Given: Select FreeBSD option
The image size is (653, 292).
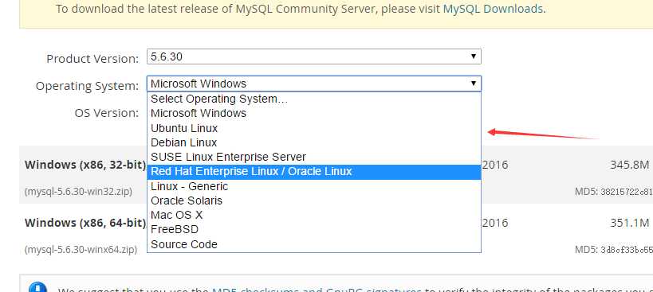Looking at the screenshot, I should pos(314,229).
